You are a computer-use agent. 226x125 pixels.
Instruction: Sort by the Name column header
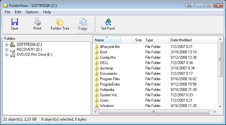click(x=107, y=40)
